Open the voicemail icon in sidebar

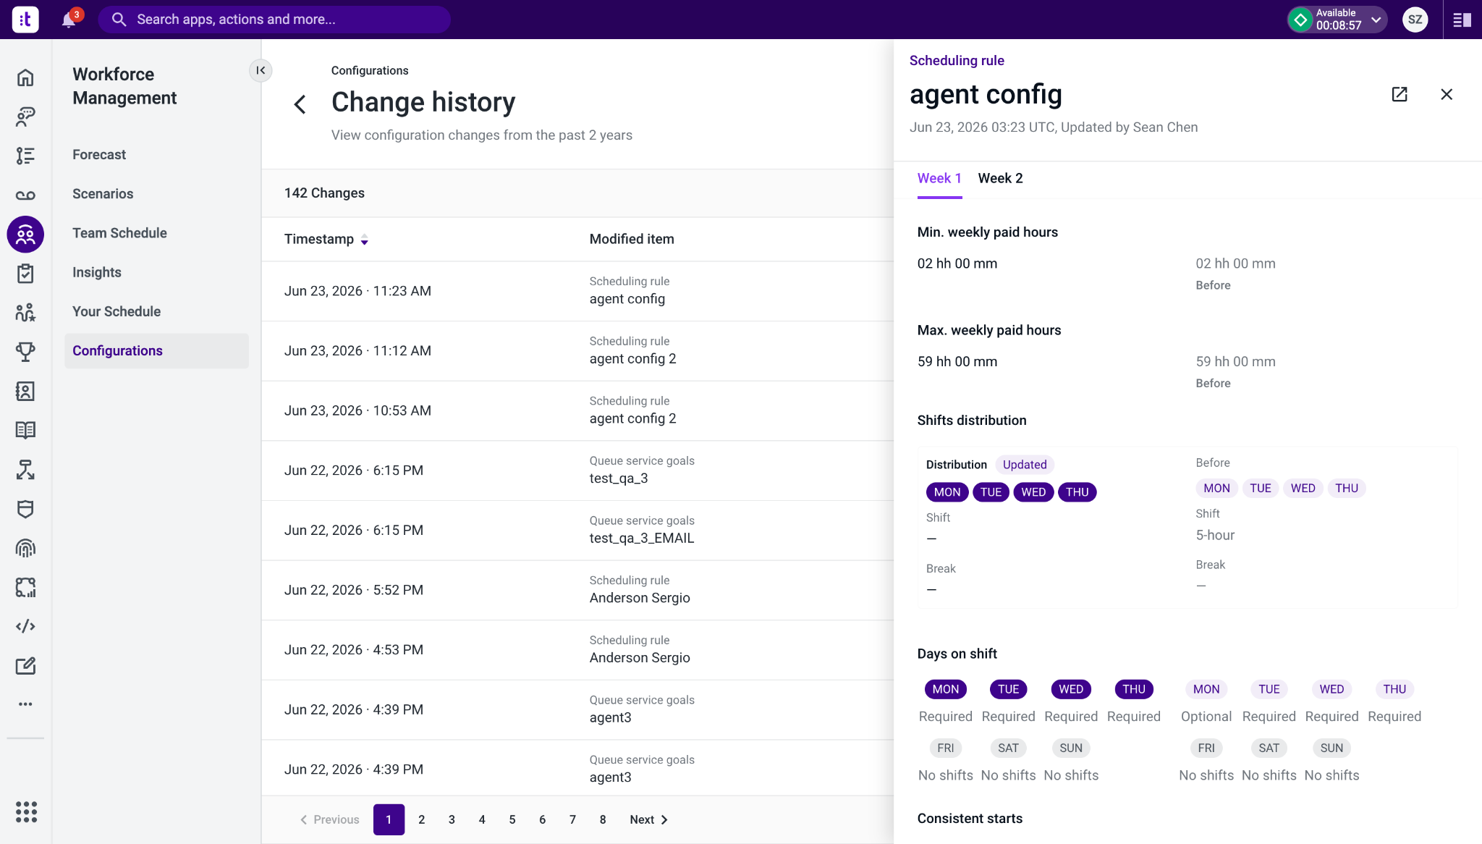[x=25, y=195]
